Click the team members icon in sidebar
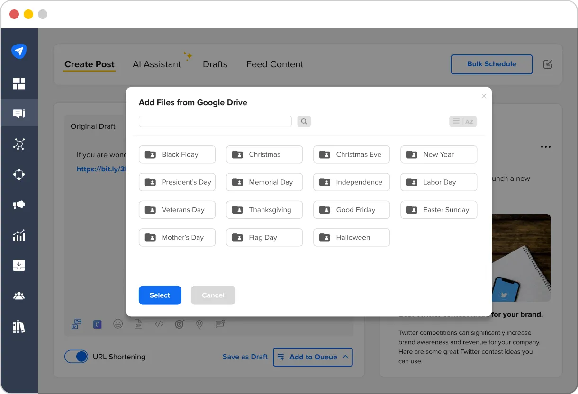The width and height of the screenshot is (578, 394). 19,295
